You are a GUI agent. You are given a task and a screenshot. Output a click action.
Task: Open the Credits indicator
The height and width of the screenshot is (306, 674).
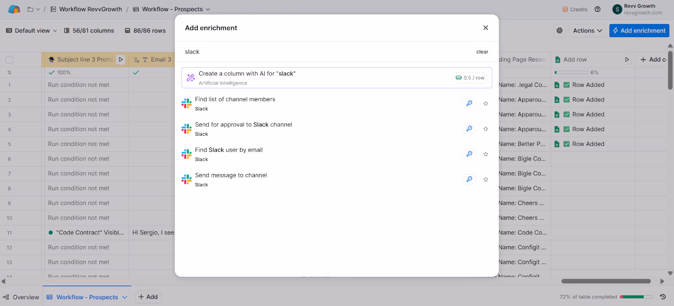tap(575, 9)
